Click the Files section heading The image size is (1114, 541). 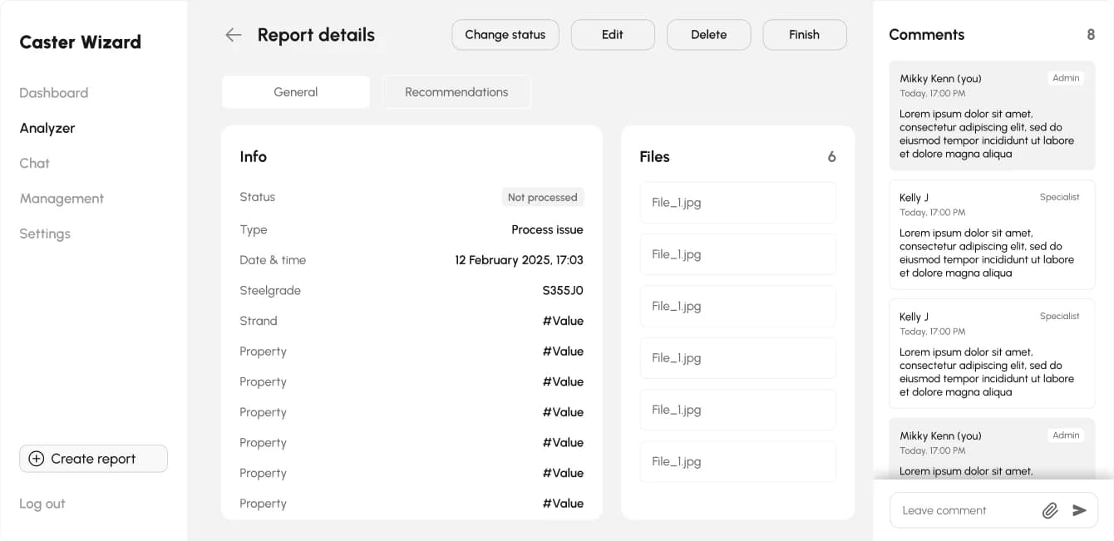[x=654, y=157]
